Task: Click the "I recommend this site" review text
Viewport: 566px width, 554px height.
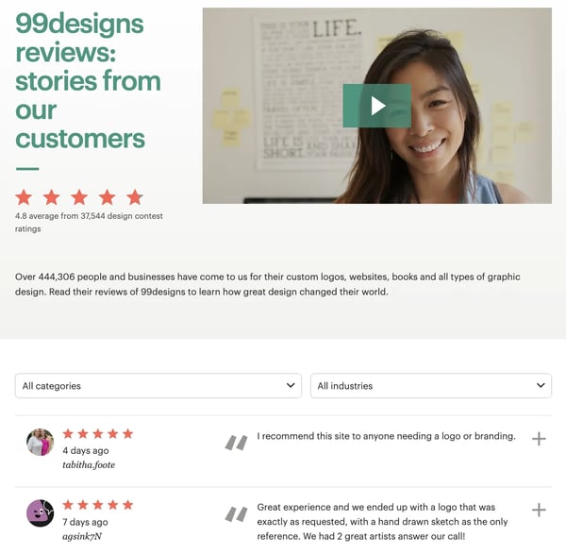Action: point(386,436)
